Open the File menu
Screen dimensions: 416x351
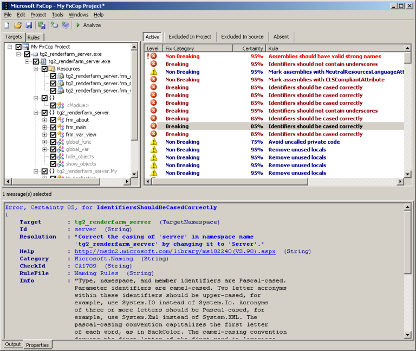click(8, 15)
